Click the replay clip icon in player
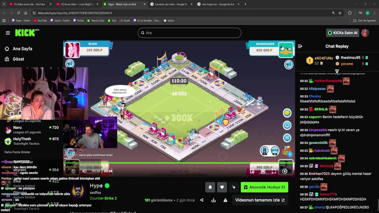379x213 pixels. pos(73,171)
